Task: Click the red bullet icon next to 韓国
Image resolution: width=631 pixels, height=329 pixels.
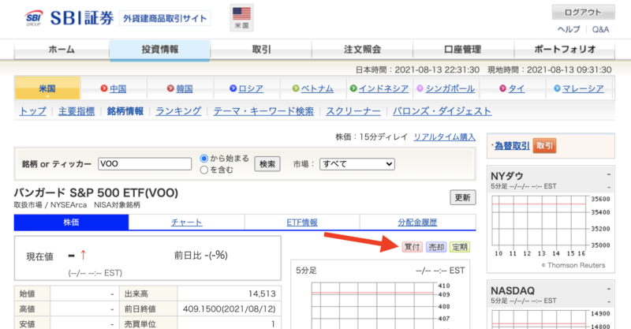Action: coord(170,88)
